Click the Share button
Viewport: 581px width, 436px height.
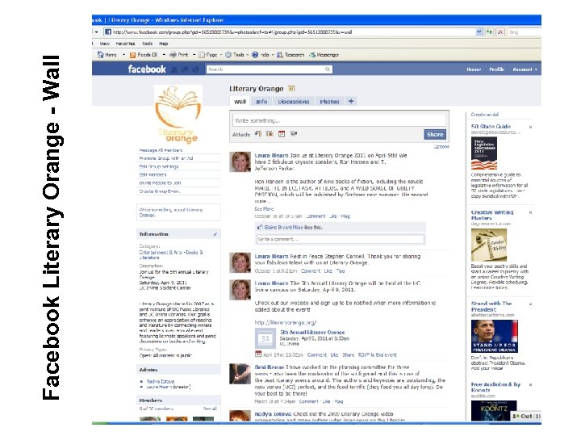(x=435, y=135)
